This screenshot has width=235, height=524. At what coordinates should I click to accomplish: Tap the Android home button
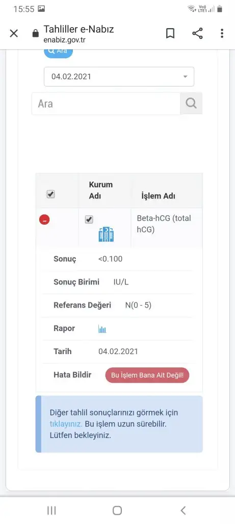pyautogui.click(x=117, y=510)
